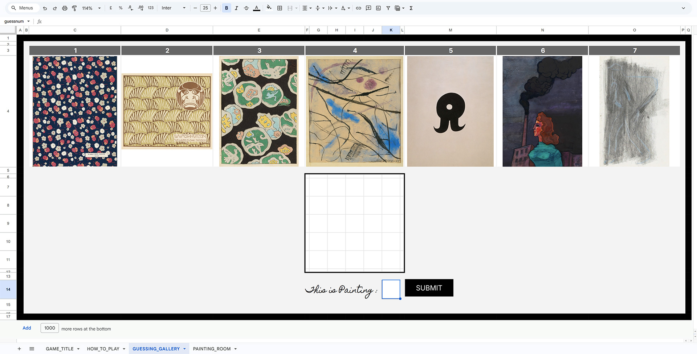Click the Add rows link

click(x=27, y=328)
